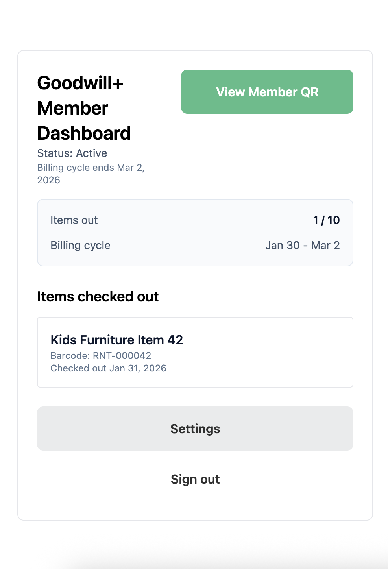Open Settings from the dashboard
388x569 pixels.
click(x=195, y=429)
